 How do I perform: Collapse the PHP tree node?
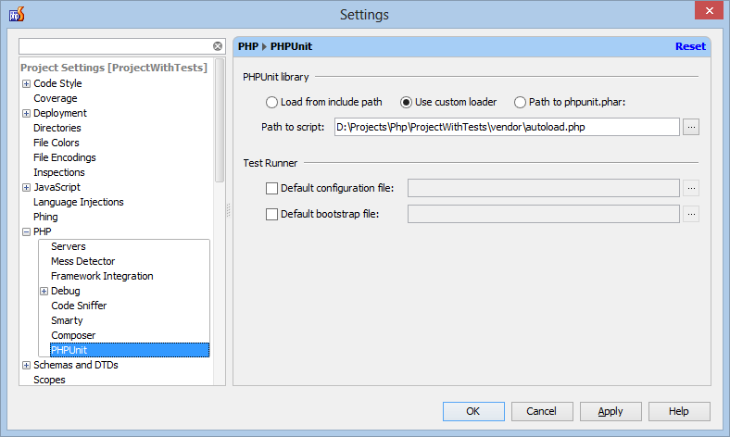coord(27,231)
